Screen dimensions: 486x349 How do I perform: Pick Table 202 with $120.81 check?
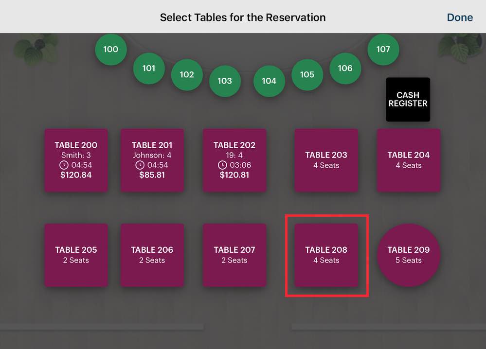click(x=234, y=160)
